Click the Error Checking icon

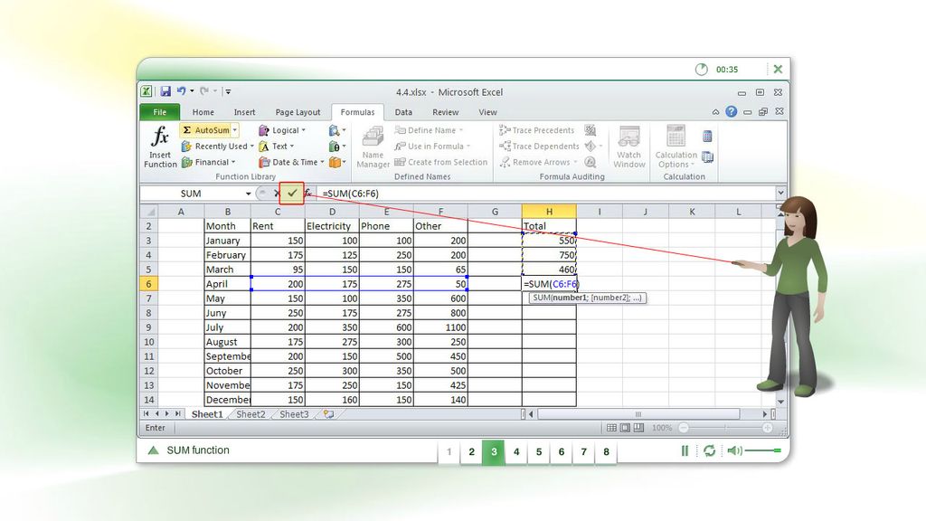coord(591,146)
